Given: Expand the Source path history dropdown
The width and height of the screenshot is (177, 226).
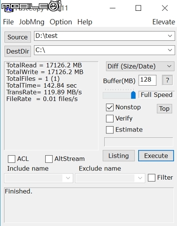Looking at the screenshot, I should (x=170, y=36).
